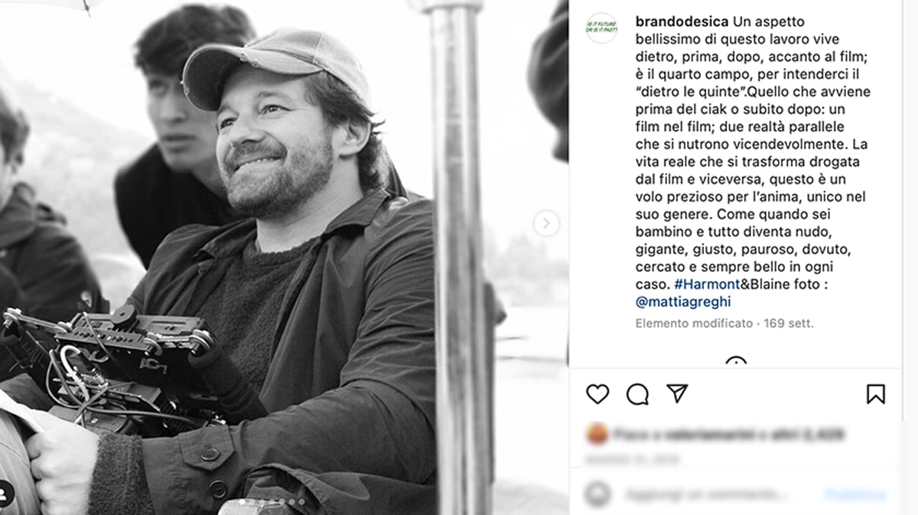Click the carousel pagination dots
The image size is (918, 515).
click(x=272, y=502)
